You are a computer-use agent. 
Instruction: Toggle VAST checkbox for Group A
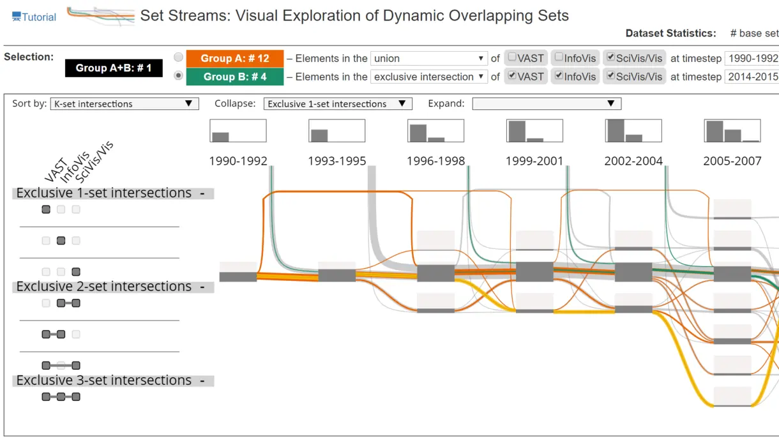coord(511,57)
